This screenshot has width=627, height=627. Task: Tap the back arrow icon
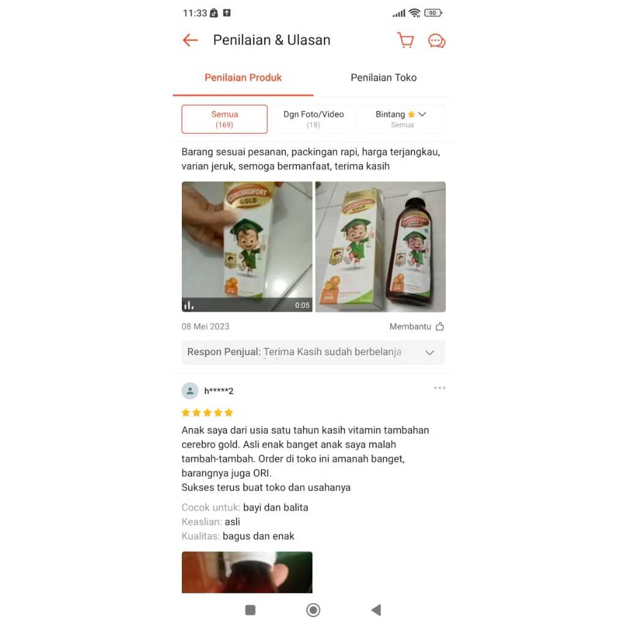click(x=190, y=40)
